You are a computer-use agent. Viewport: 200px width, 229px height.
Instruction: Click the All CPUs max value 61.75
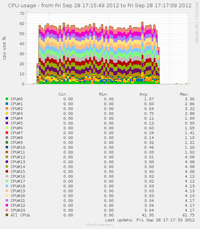point(188,215)
